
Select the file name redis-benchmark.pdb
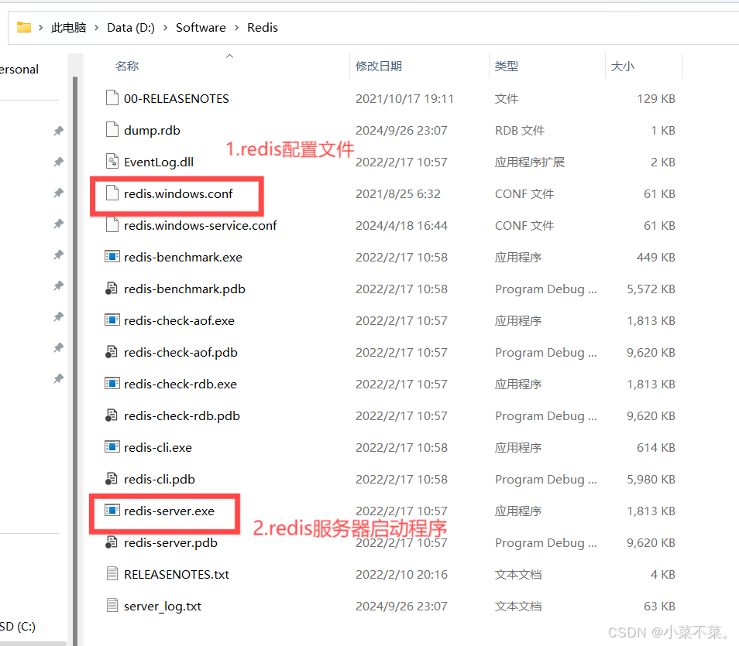[x=184, y=289]
